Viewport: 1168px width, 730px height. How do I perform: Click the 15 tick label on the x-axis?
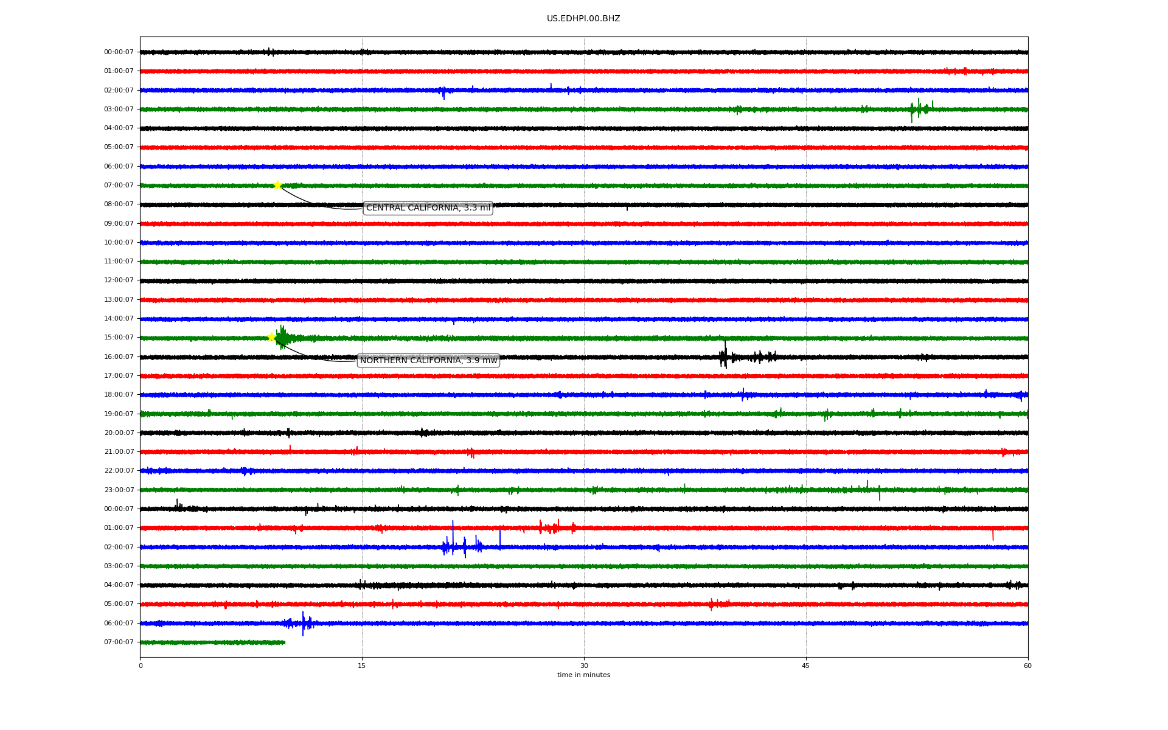point(362,666)
